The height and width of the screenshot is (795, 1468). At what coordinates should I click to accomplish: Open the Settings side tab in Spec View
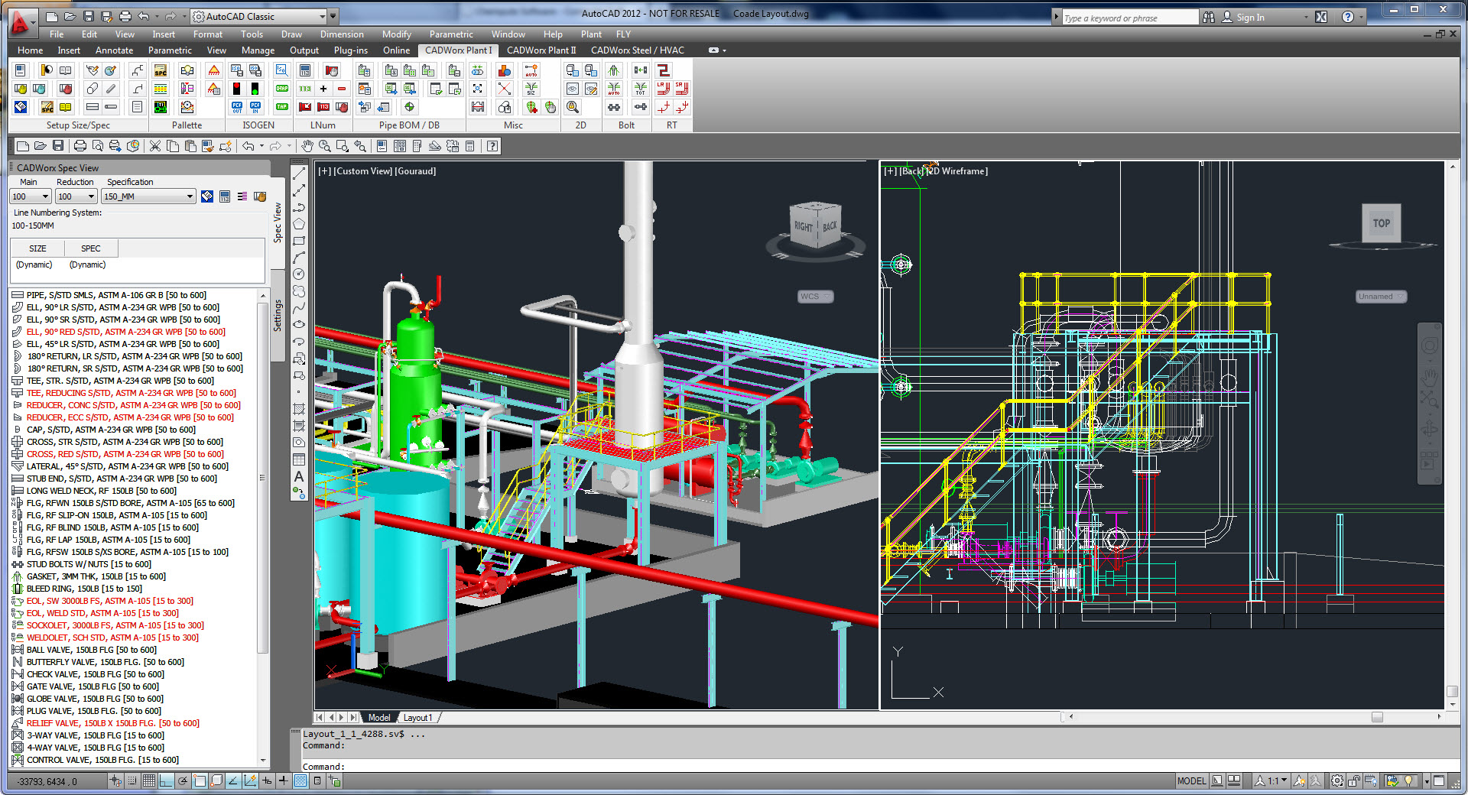click(x=278, y=316)
